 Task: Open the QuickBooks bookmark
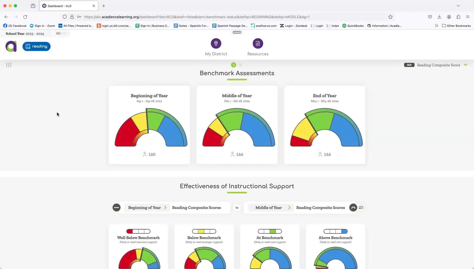coord(353,26)
